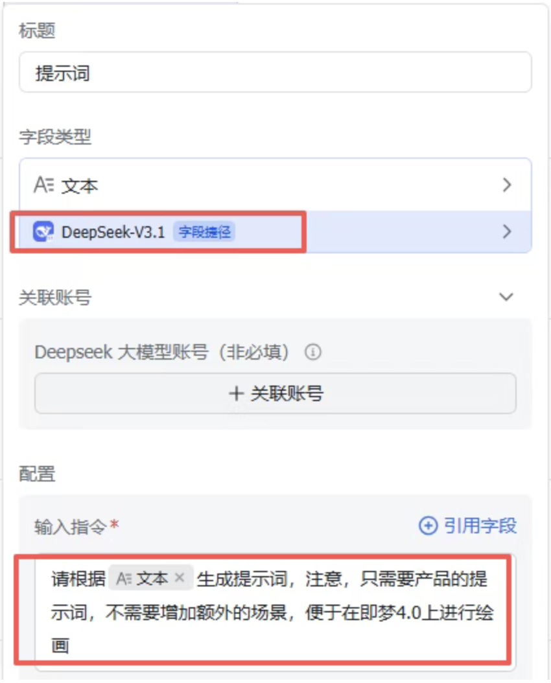Screen dimensions: 551x683
Task: Click the 关联账号 section header label
Action: (x=55, y=298)
